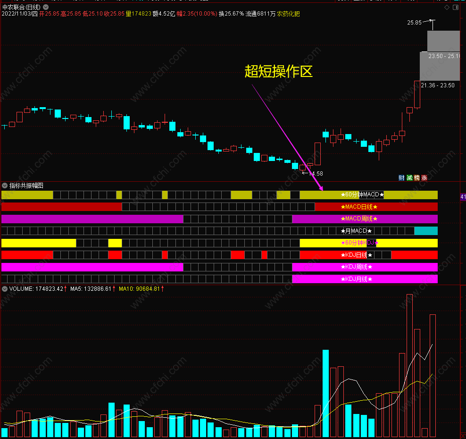Click the MA5: 132886.61 readout
Image resolution: width=466 pixels, height=439 pixels.
[x=91, y=289]
